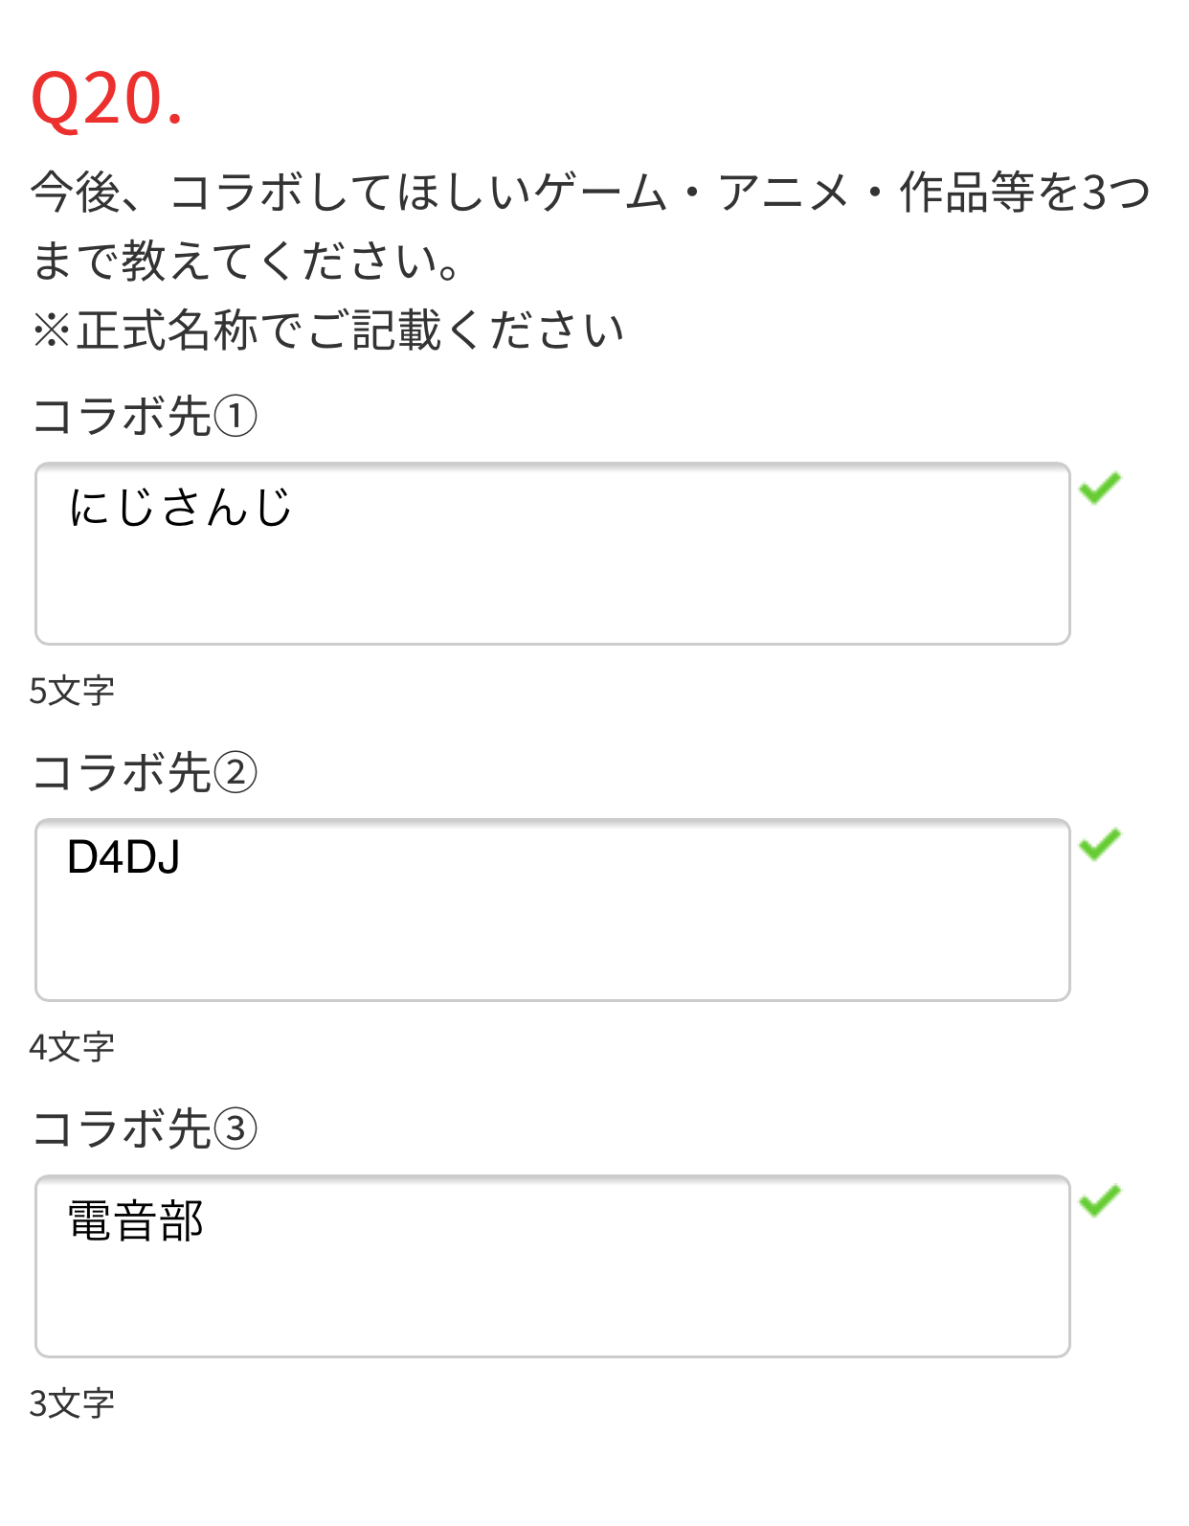Focus the コラボ先② text box
This screenshot has width=1189, height=1526.
(x=552, y=910)
